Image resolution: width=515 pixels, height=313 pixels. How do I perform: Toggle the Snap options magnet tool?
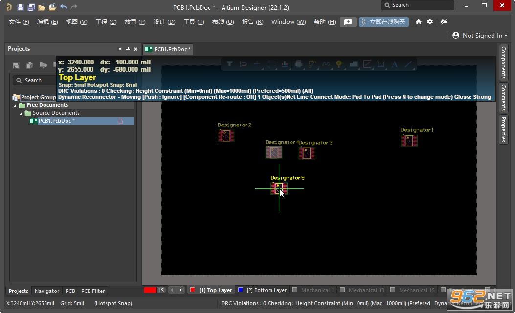[244, 64]
